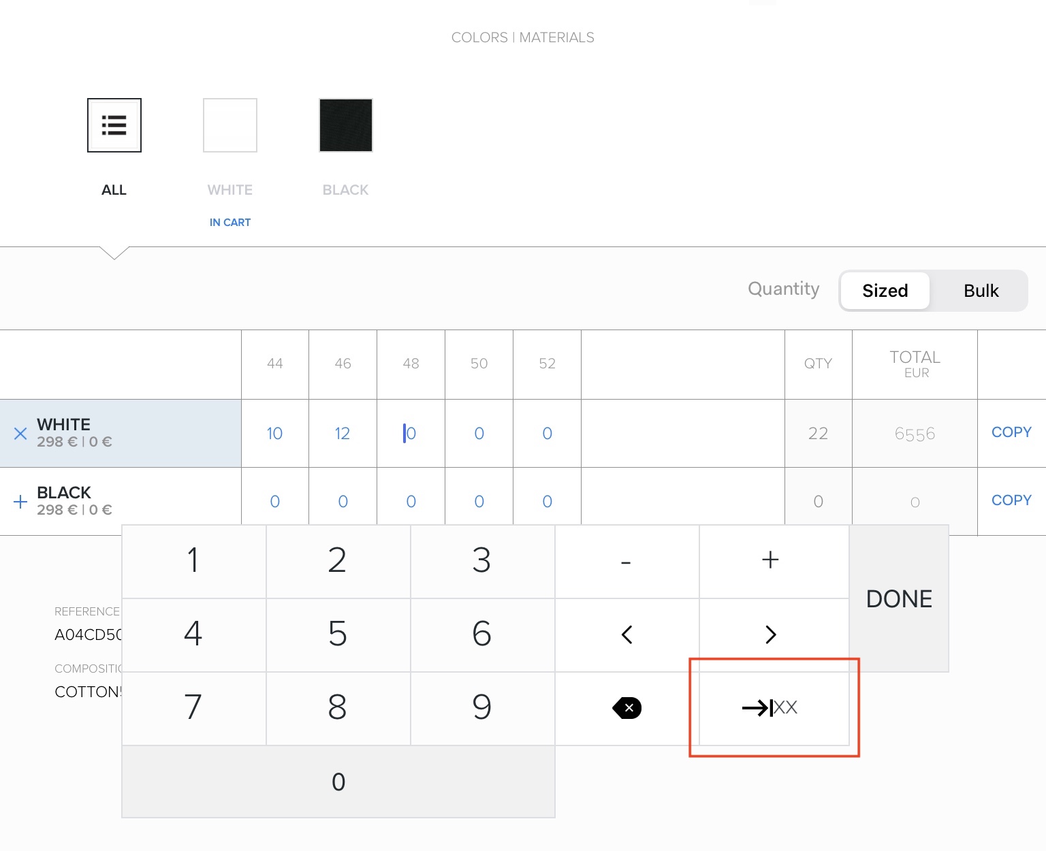Image resolution: width=1046 pixels, height=851 pixels.
Task: Click the IN CART label under WHITE
Action: (x=230, y=223)
